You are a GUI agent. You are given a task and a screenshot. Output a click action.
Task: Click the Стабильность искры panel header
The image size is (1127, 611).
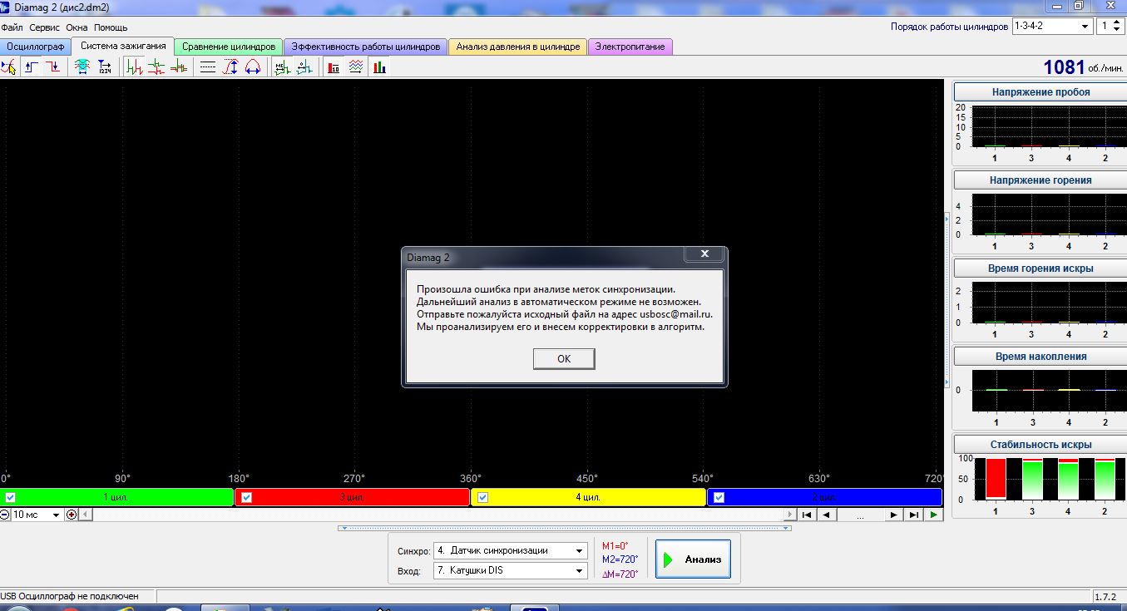coord(1040,445)
